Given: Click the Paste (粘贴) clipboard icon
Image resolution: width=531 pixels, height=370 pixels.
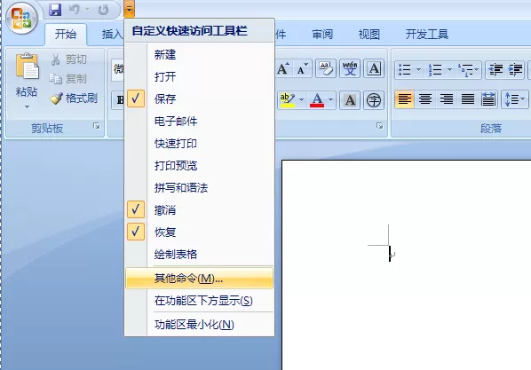Looking at the screenshot, I should click(x=27, y=66).
